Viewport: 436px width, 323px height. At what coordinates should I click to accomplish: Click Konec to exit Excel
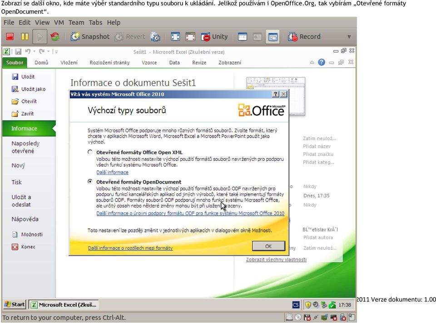(x=23, y=247)
